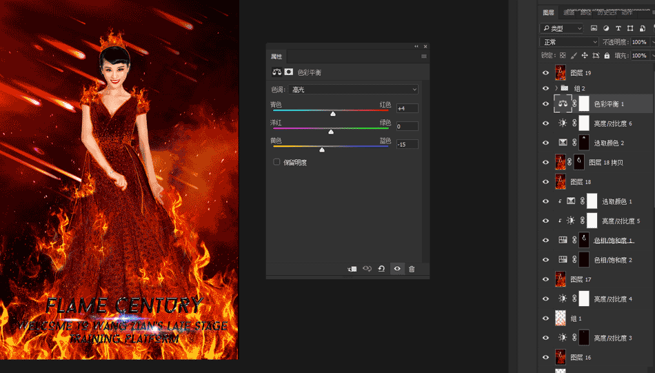This screenshot has height=373, width=655.
Task: Click view previous state icon in Properties
Action: click(367, 269)
